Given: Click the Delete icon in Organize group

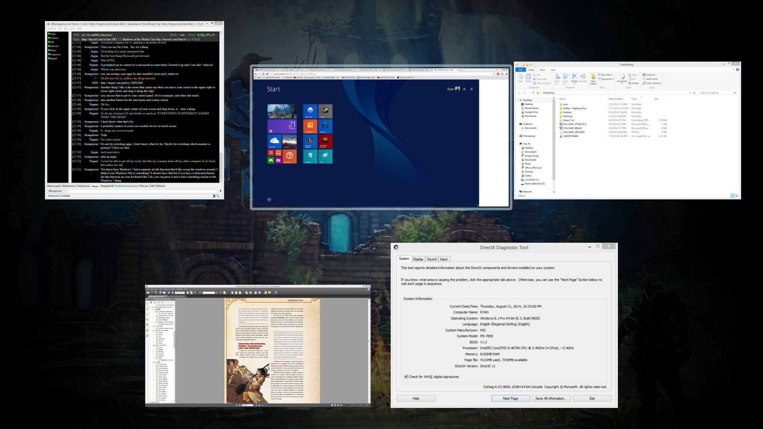Looking at the screenshot, I should coord(574,78).
